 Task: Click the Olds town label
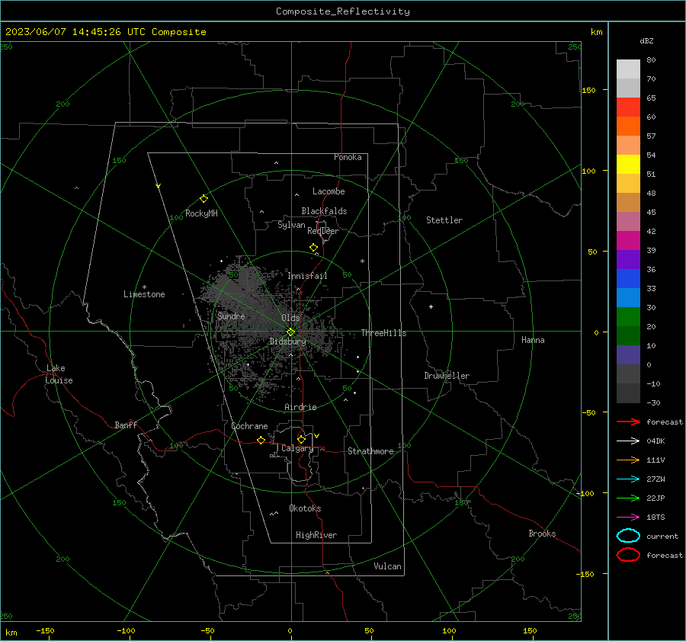point(290,318)
